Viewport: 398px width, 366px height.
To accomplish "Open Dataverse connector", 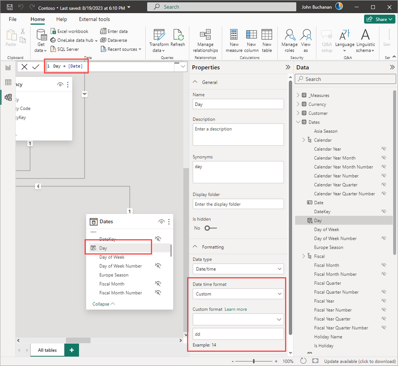I will pyautogui.click(x=114, y=40).
